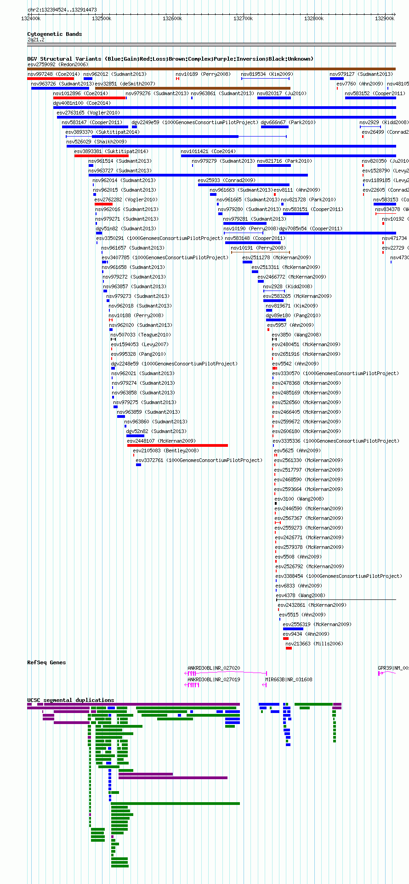Click esv1594053 (Levy2007) variant
Screen dimensions: 409x884
click(112, 349)
